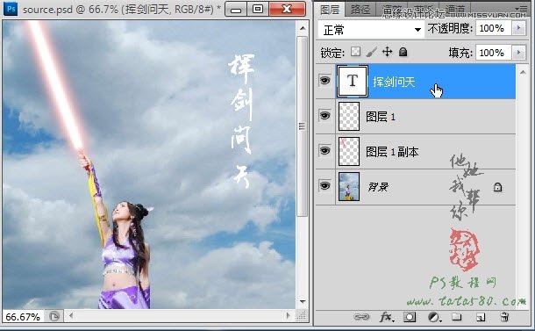Hide the 挥剑问天 text layer

coord(325,81)
